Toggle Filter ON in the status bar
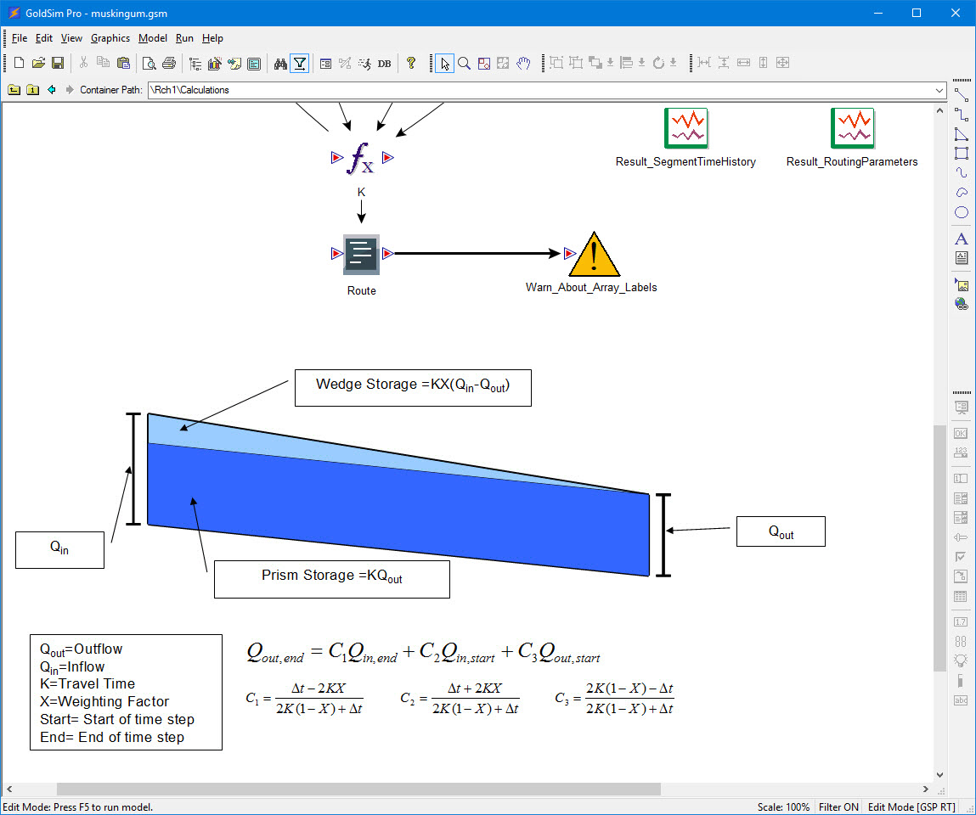 tap(838, 807)
